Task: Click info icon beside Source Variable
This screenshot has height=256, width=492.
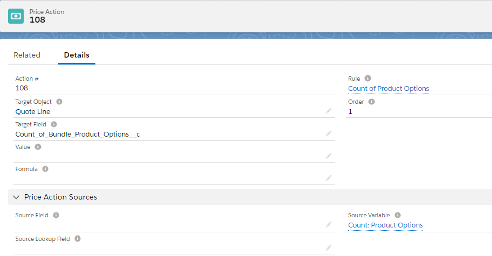Action: coord(397,215)
